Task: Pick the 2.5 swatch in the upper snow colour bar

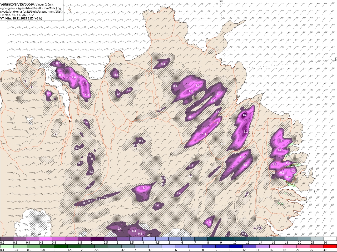Action: [x=110, y=239]
